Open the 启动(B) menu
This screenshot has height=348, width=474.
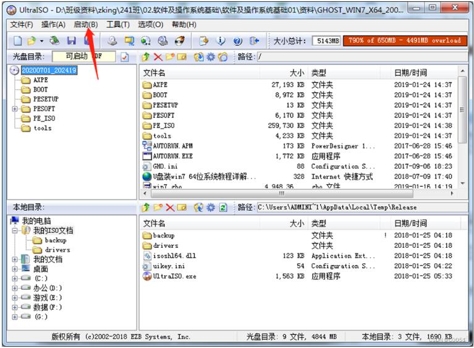point(85,24)
